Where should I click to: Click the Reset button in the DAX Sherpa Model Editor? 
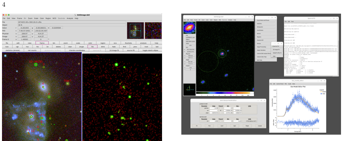[x=247, y=126]
